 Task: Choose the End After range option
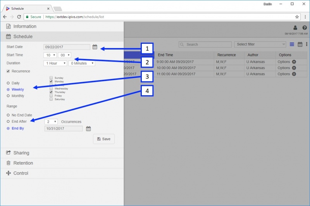click(8, 122)
